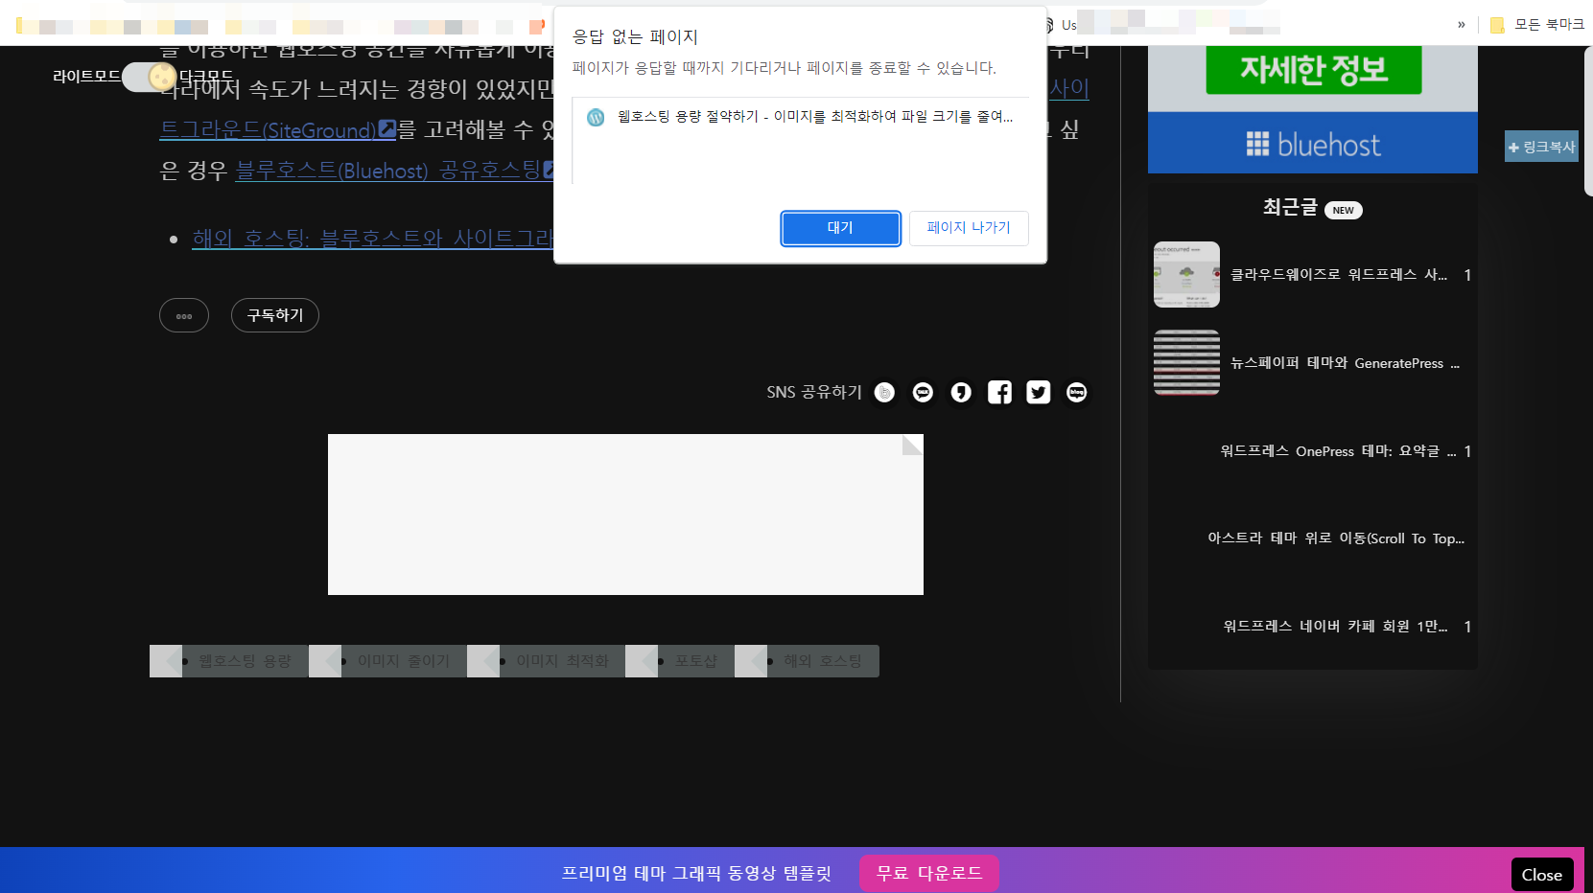
Task: Click 대기 to wait for the unresponsive page
Action: [x=840, y=228]
